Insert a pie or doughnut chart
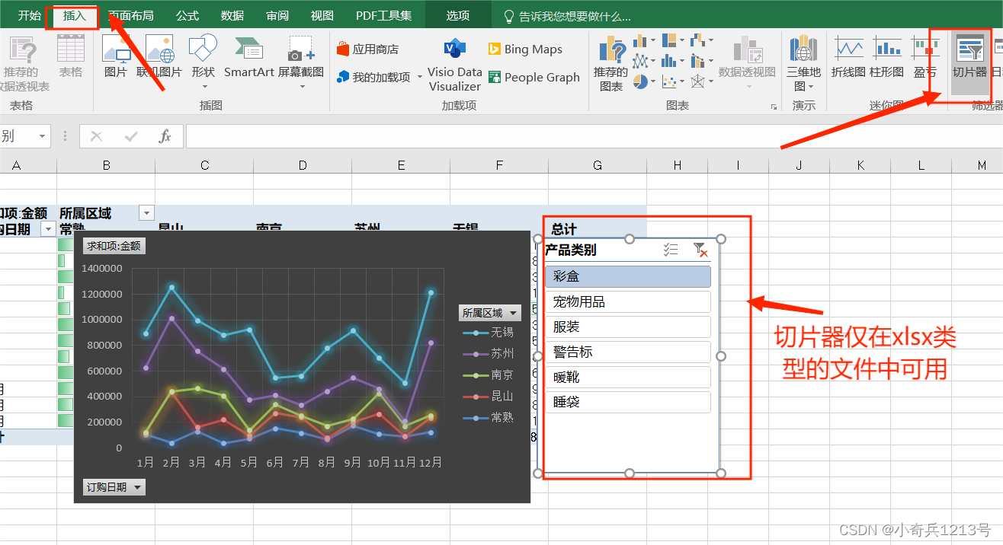 (x=643, y=81)
